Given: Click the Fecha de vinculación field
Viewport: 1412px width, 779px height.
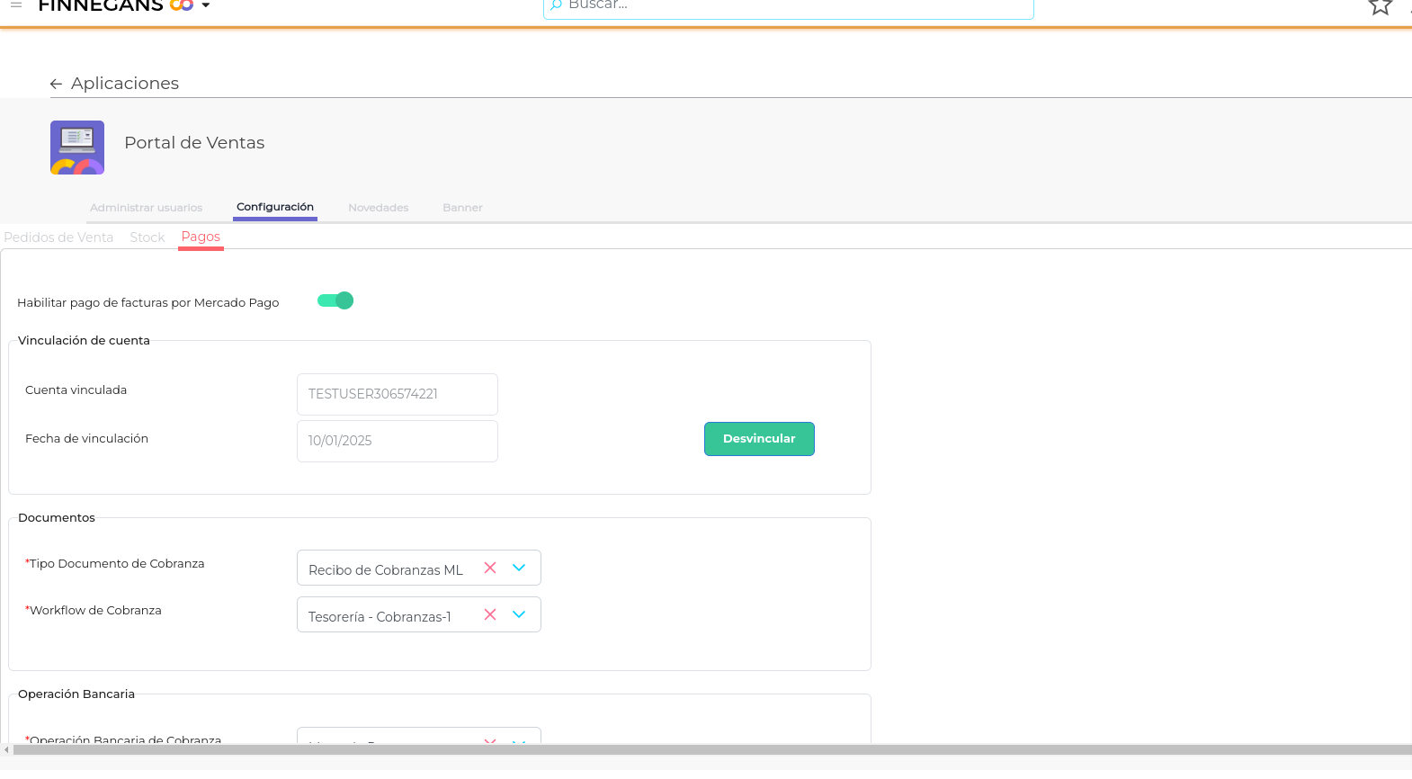Looking at the screenshot, I should tap(398, 441).
